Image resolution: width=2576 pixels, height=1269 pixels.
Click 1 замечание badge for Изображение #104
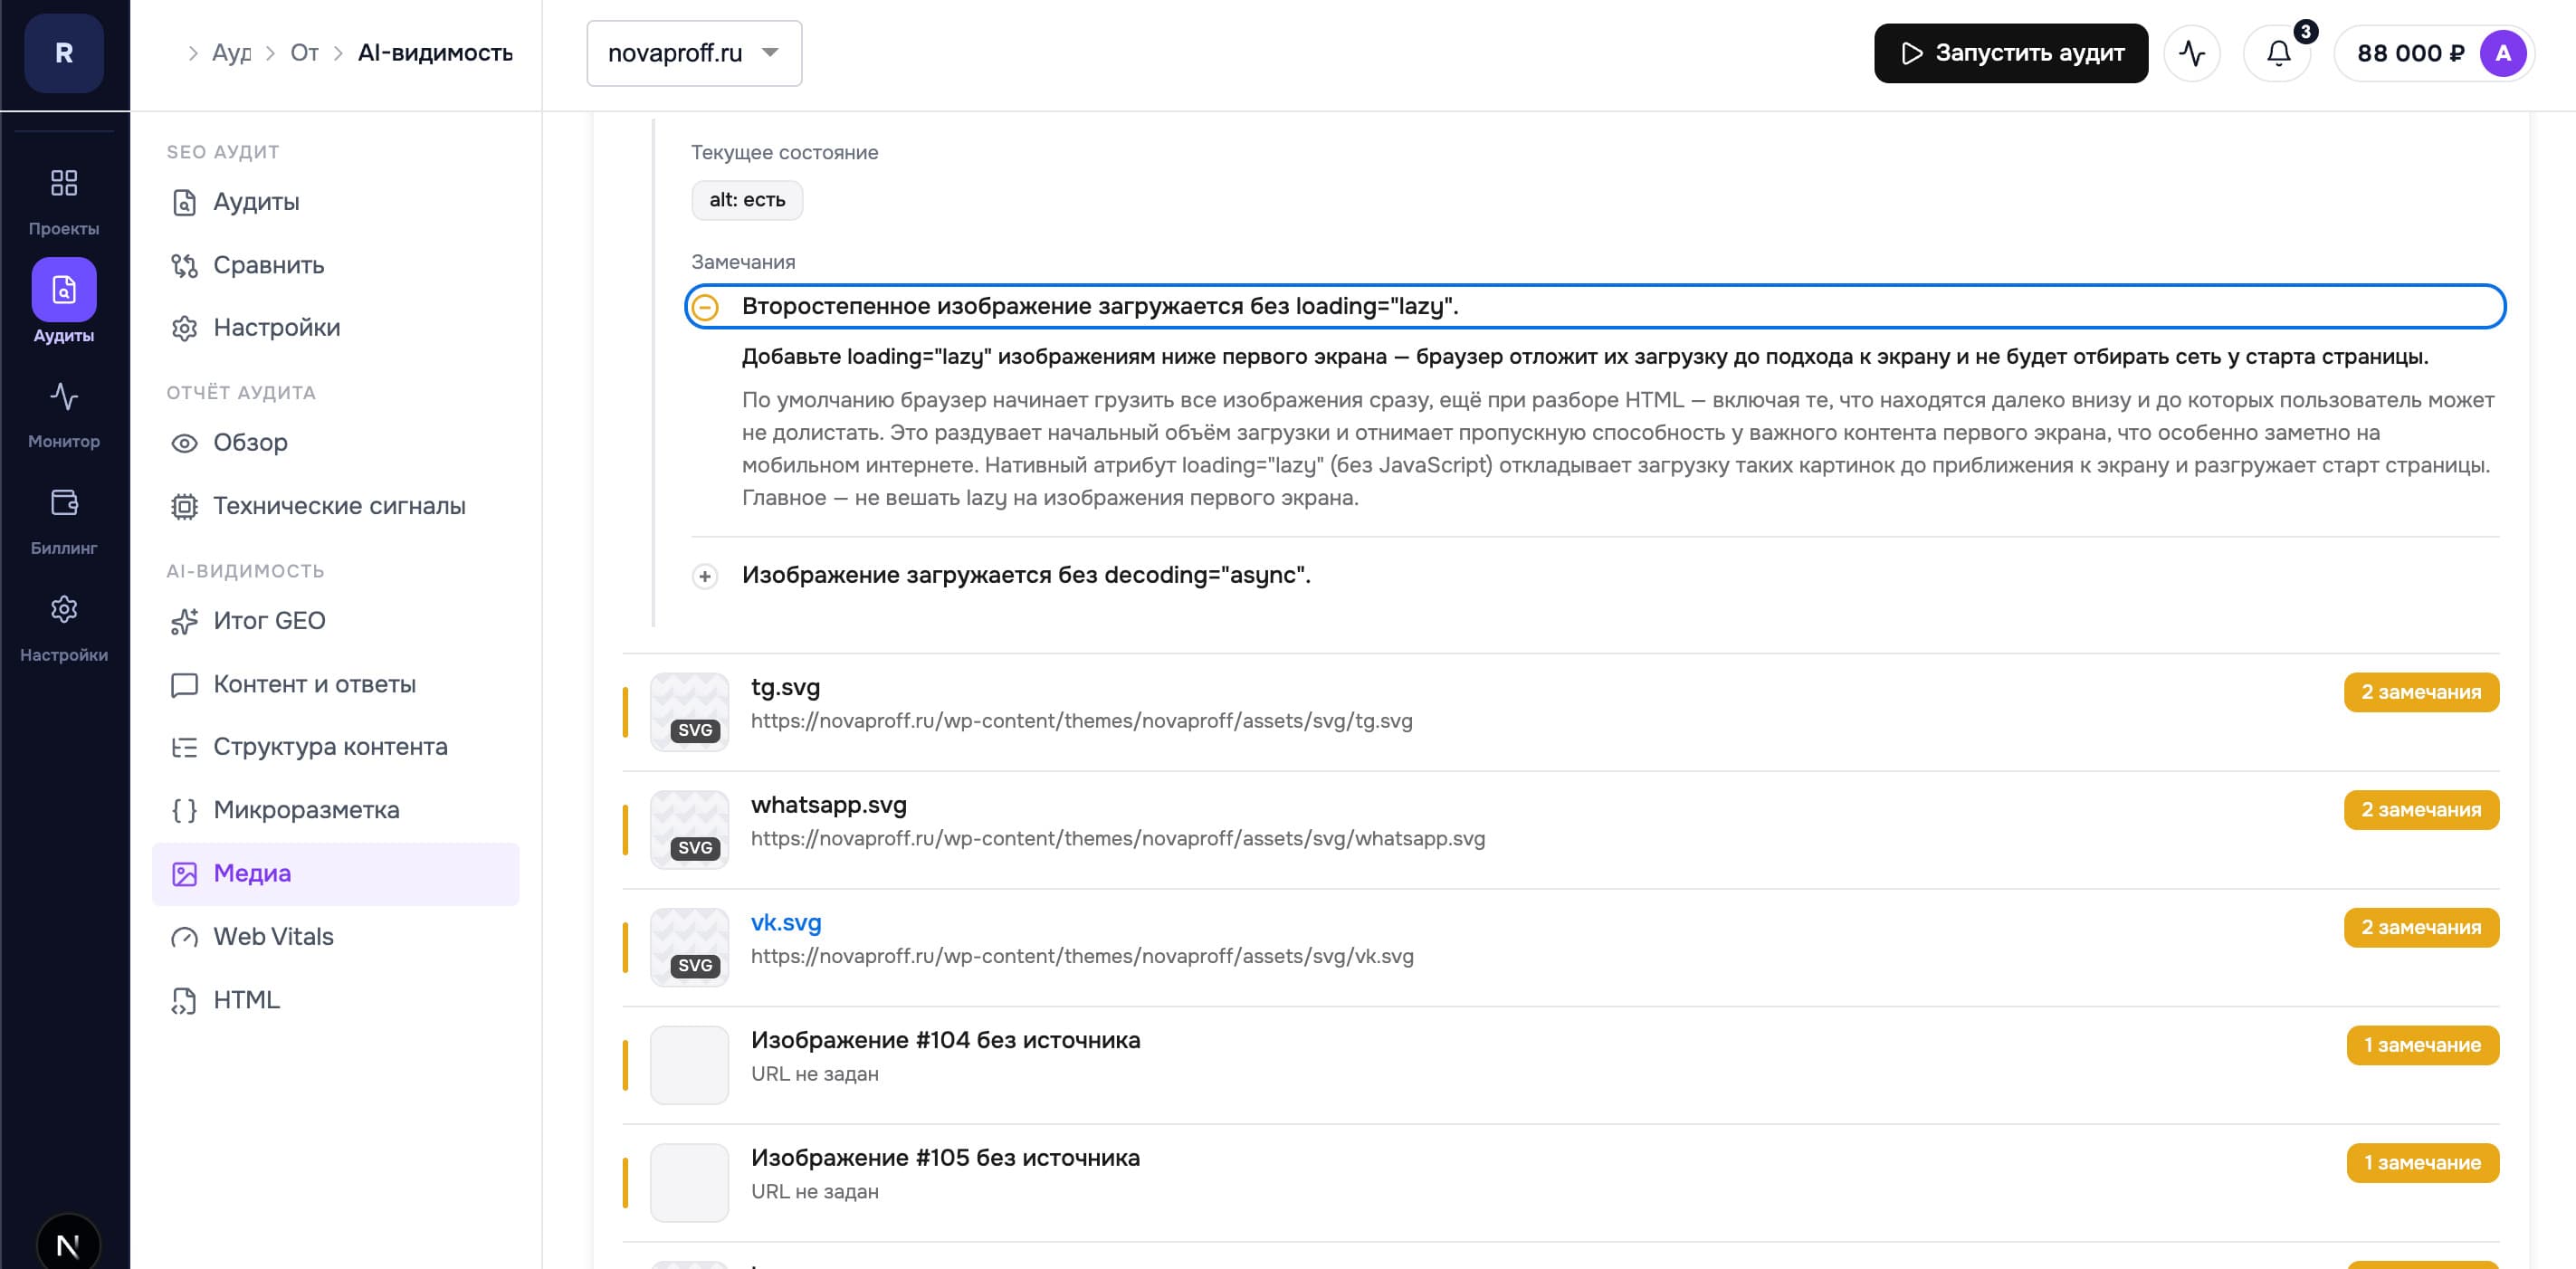2422,1045
